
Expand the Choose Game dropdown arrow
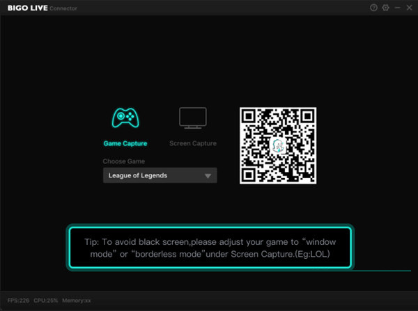(x=208, y=176)
